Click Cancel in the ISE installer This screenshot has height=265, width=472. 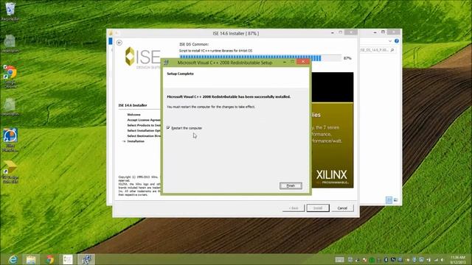pyautogui.click(x=342, y=208)
